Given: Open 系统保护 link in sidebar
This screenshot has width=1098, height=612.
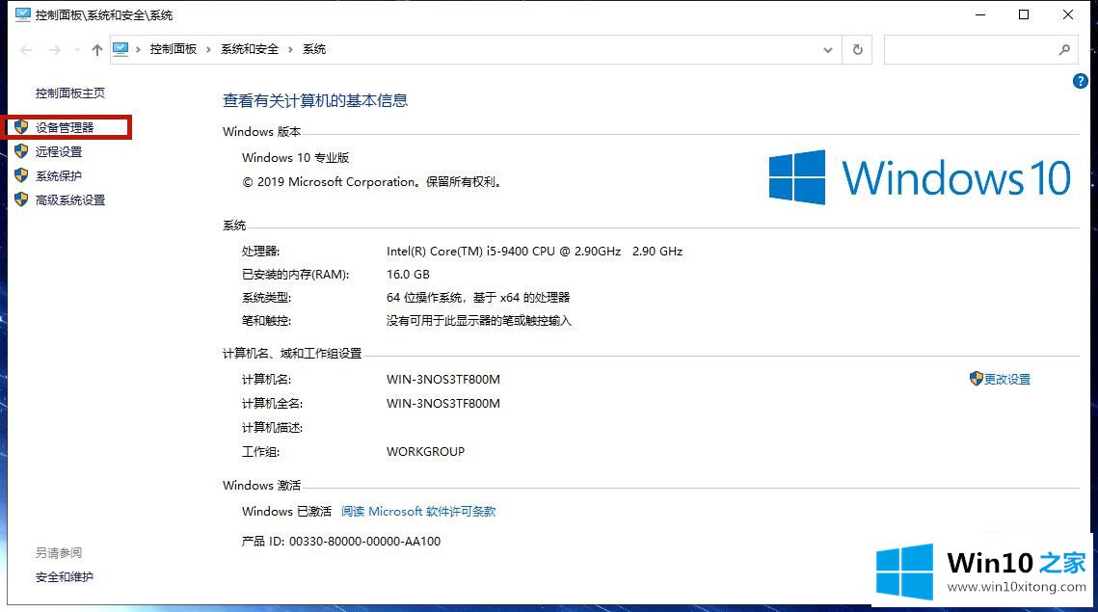Looking at the screenshot, I should pos(59,175).
